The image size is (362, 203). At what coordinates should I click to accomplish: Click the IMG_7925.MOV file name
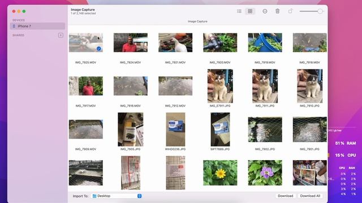tap(85, 63)
